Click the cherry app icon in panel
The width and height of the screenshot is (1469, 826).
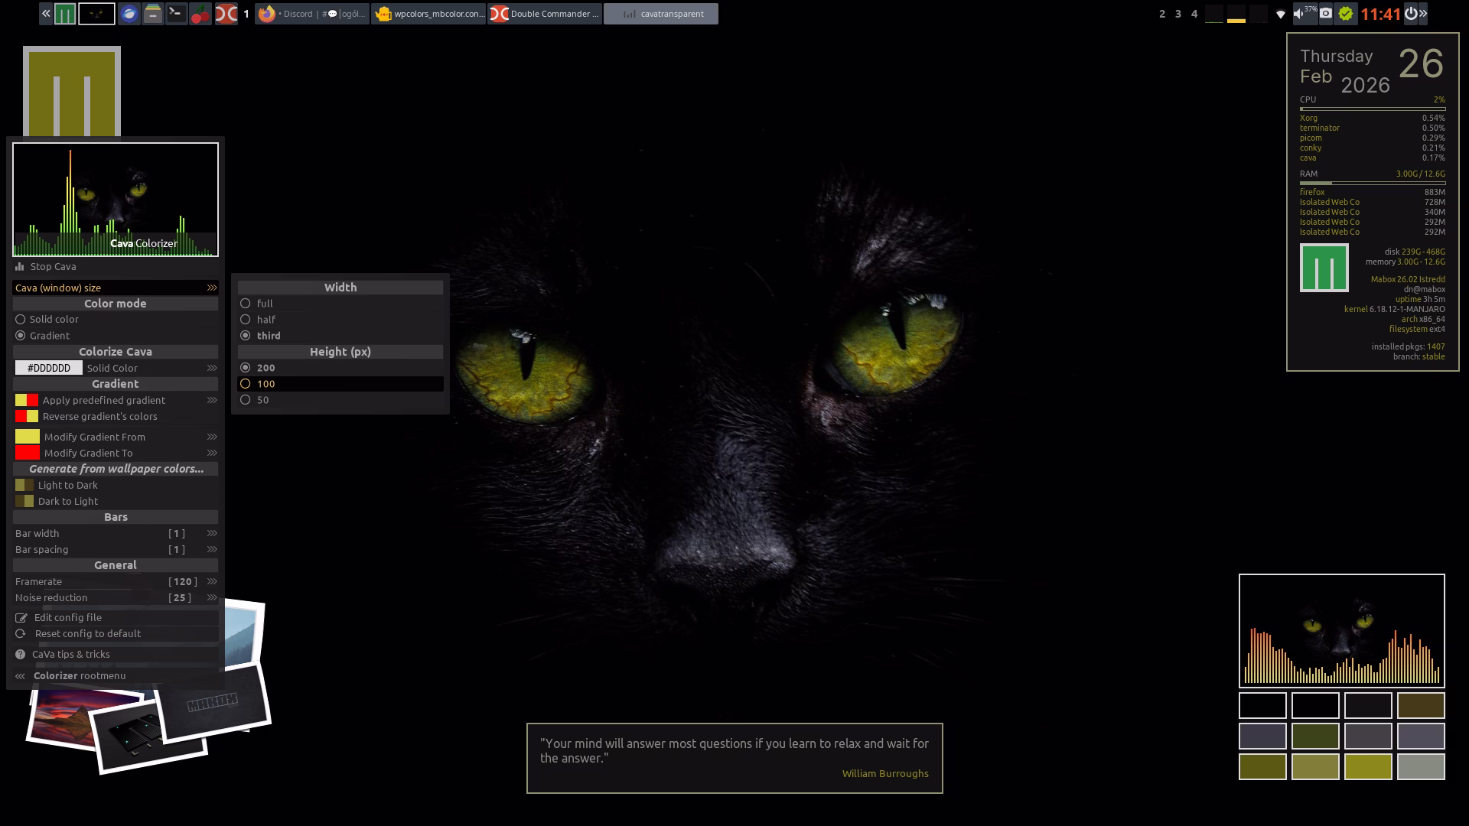(200, 14)
